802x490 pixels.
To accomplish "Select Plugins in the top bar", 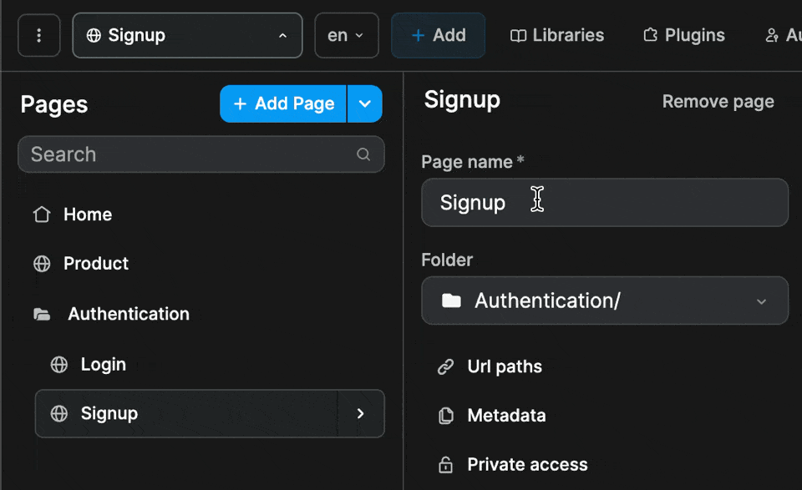I will [x=683, y=35].
